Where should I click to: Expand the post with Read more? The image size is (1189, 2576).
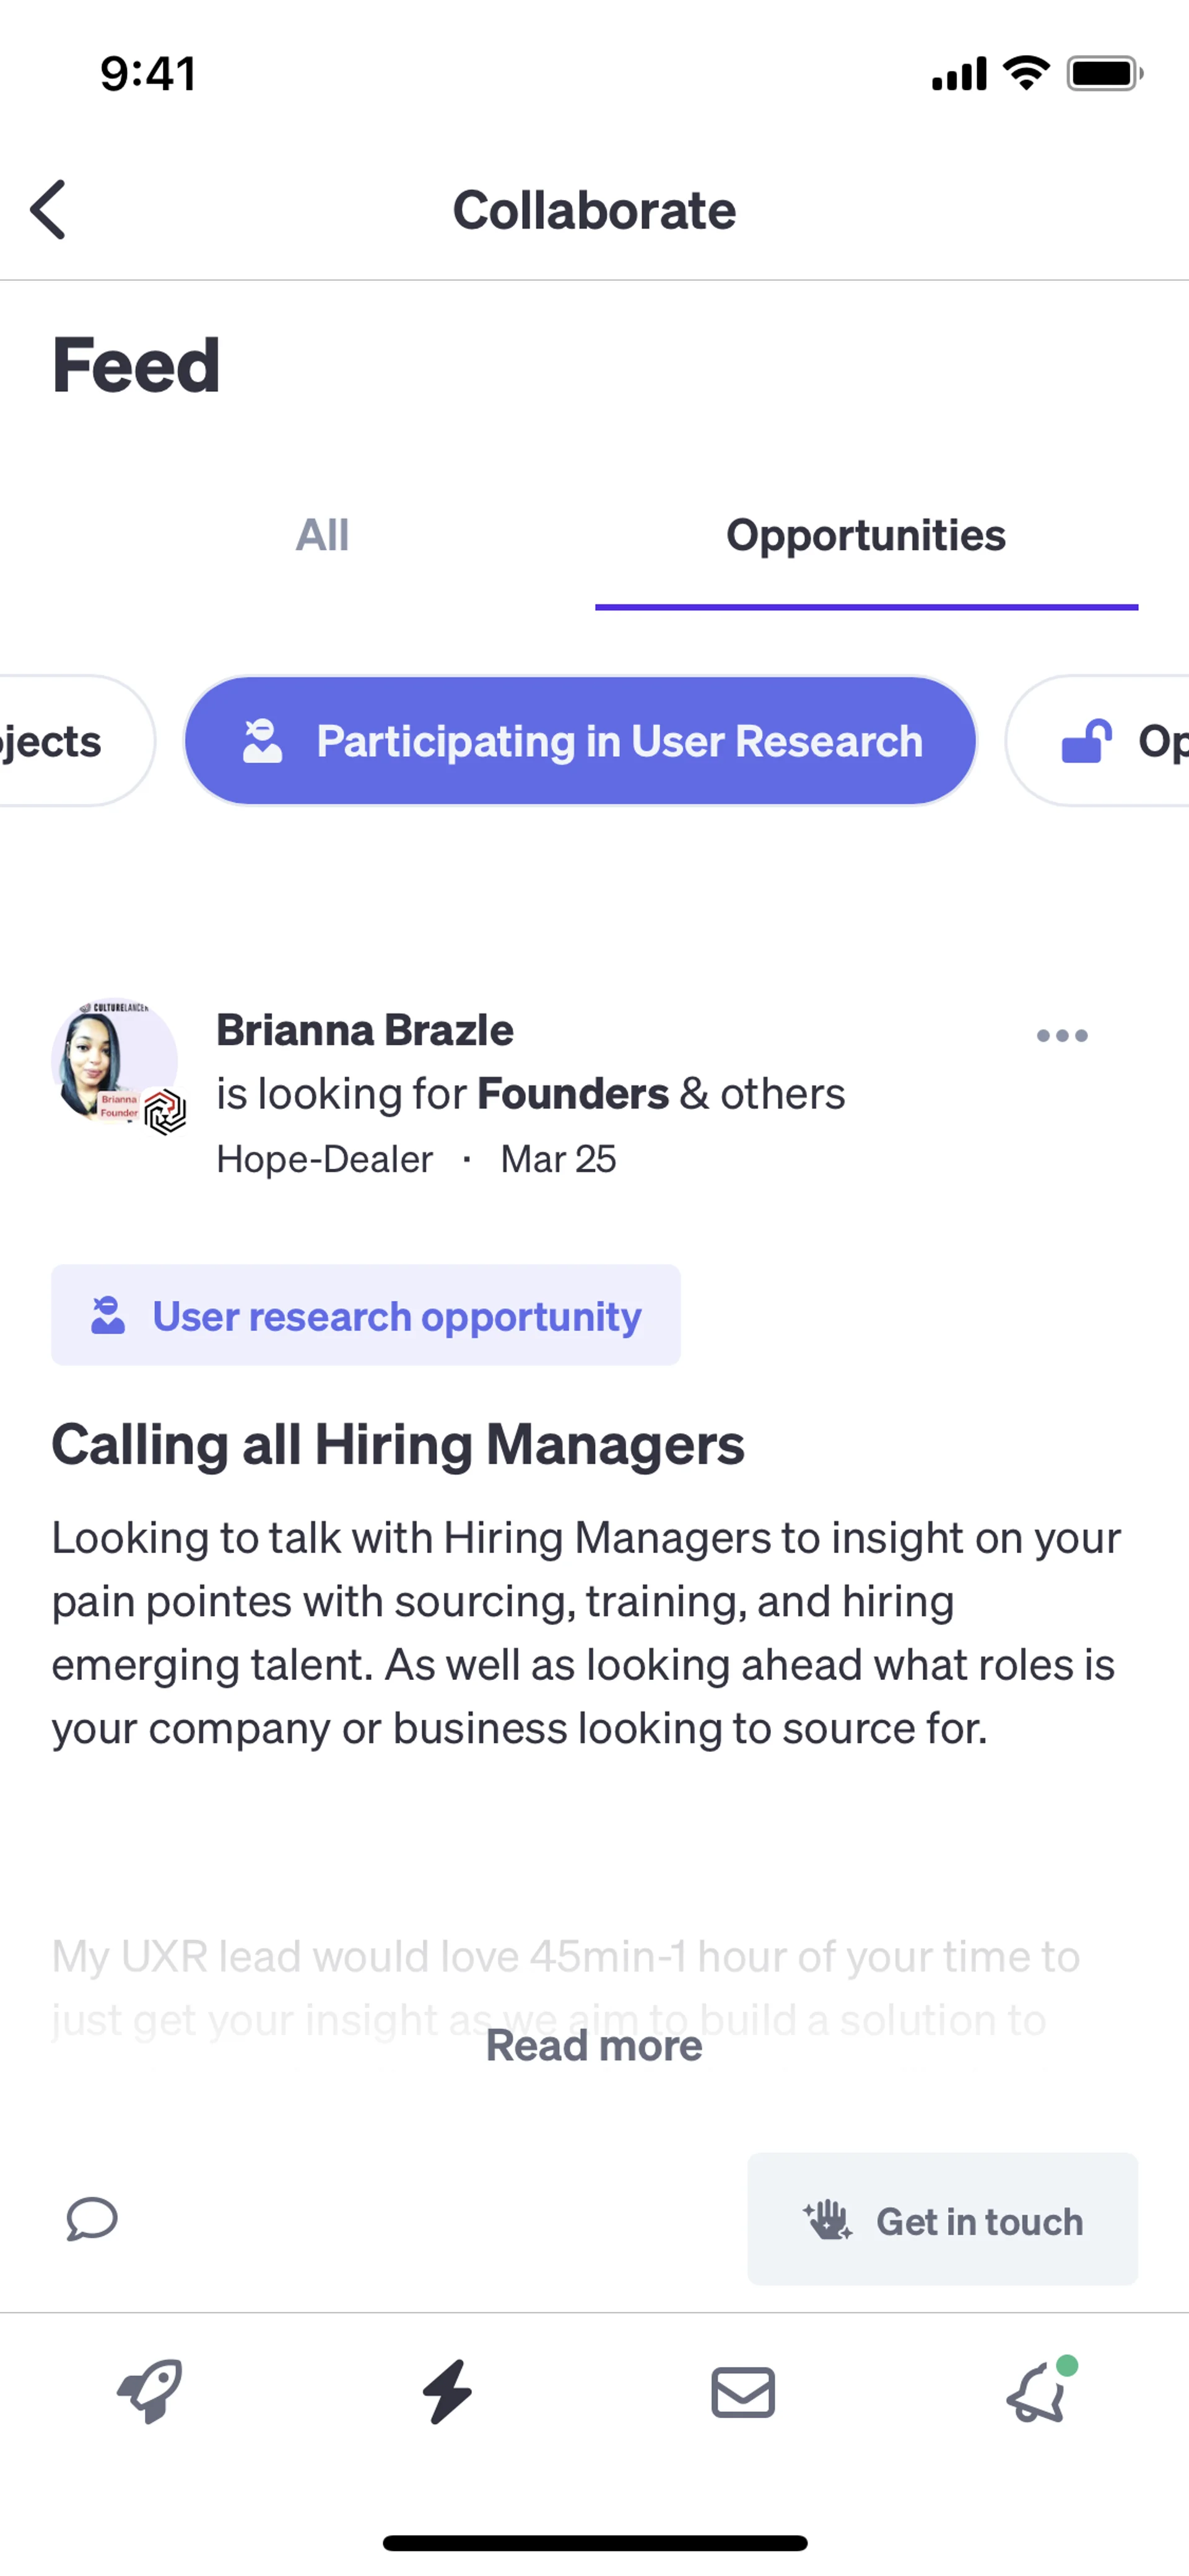point(593,2046)
